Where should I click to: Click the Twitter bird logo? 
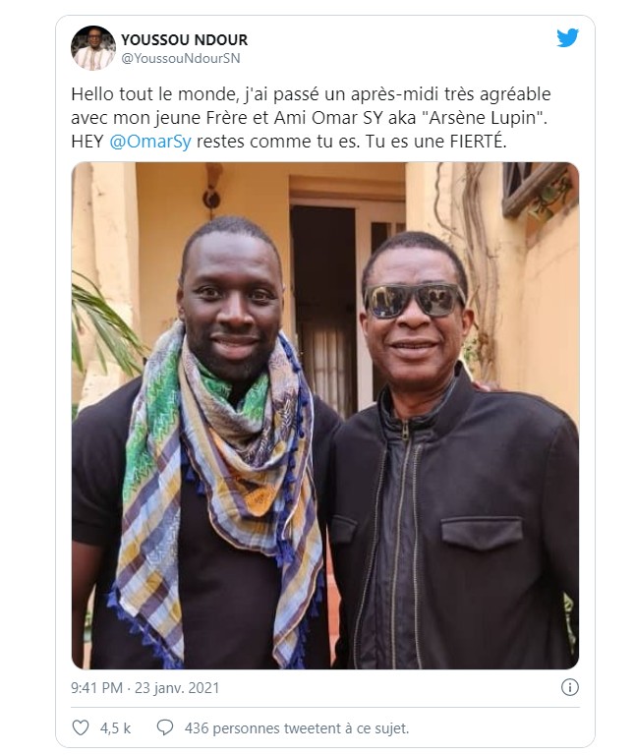click(x=567, y=38)
